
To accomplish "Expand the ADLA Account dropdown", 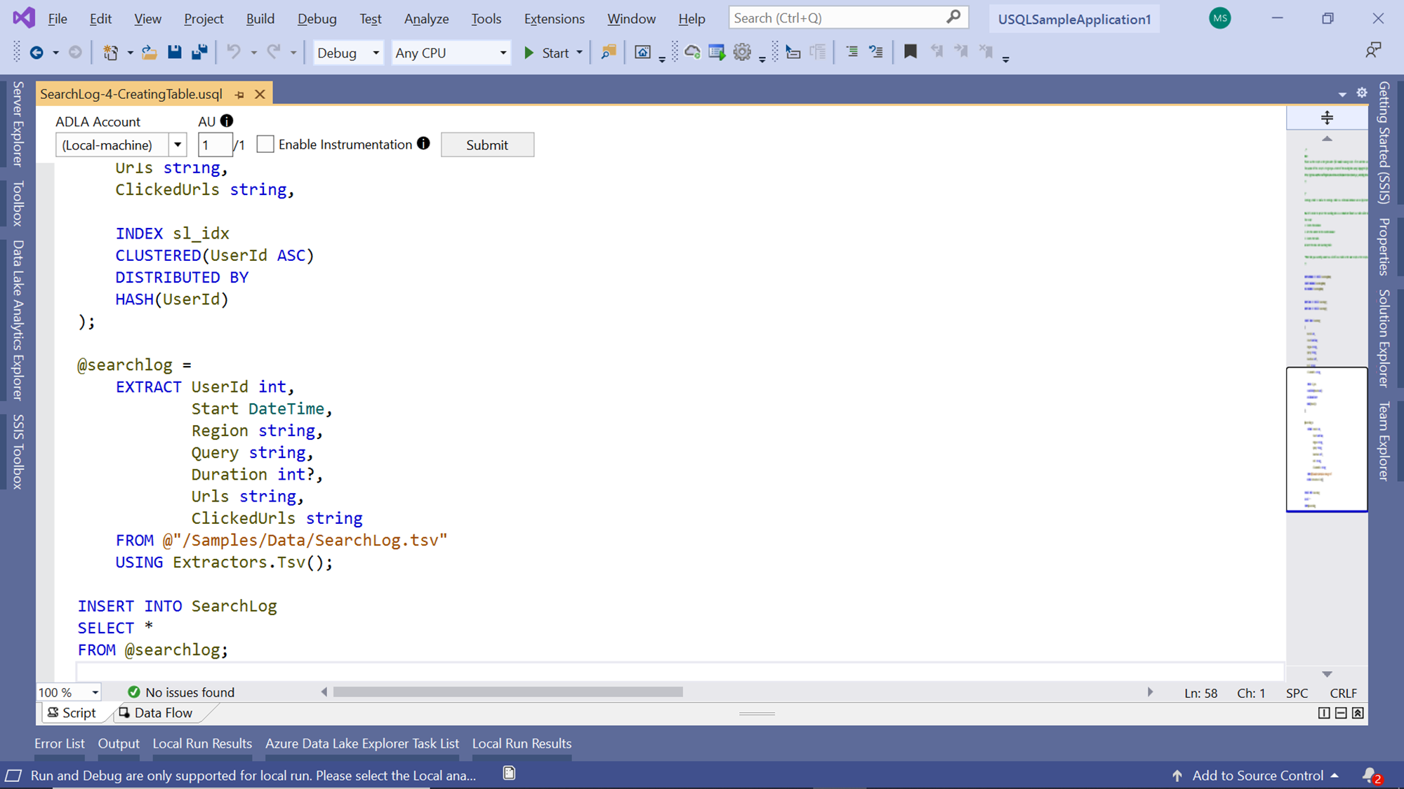I will [x=178, y=145].
